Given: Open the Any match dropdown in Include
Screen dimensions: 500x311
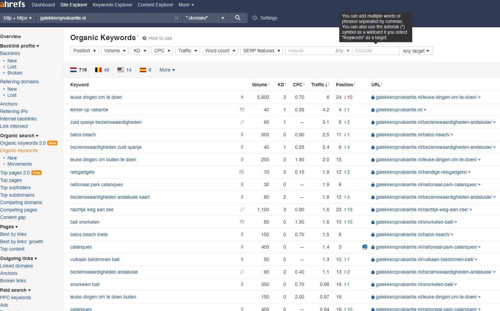Looking at the screenshot, I should point(342,51).
